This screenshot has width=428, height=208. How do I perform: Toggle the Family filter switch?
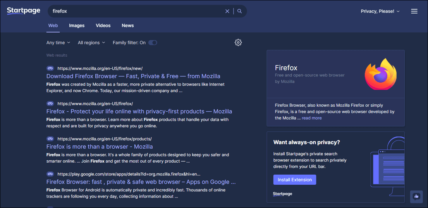point(153,43)
